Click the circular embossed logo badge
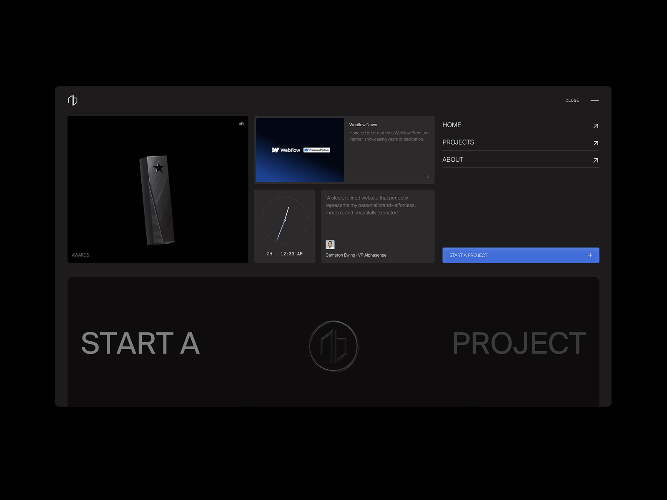This screenshot has height=500, width=667. click(x=333, y=345)
